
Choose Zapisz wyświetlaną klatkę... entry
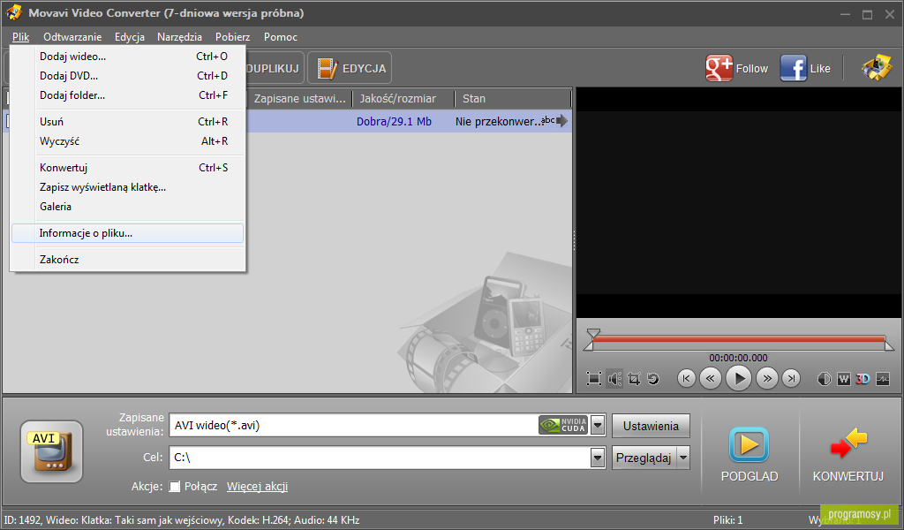[127, 187]
